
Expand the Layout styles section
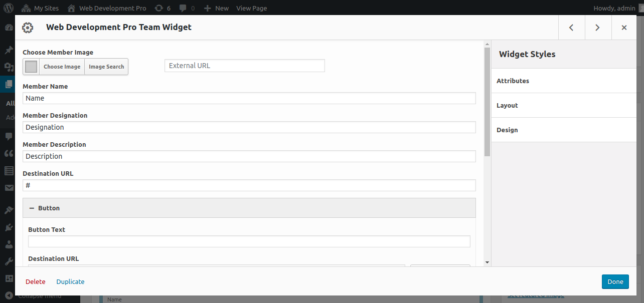(564, 105)
